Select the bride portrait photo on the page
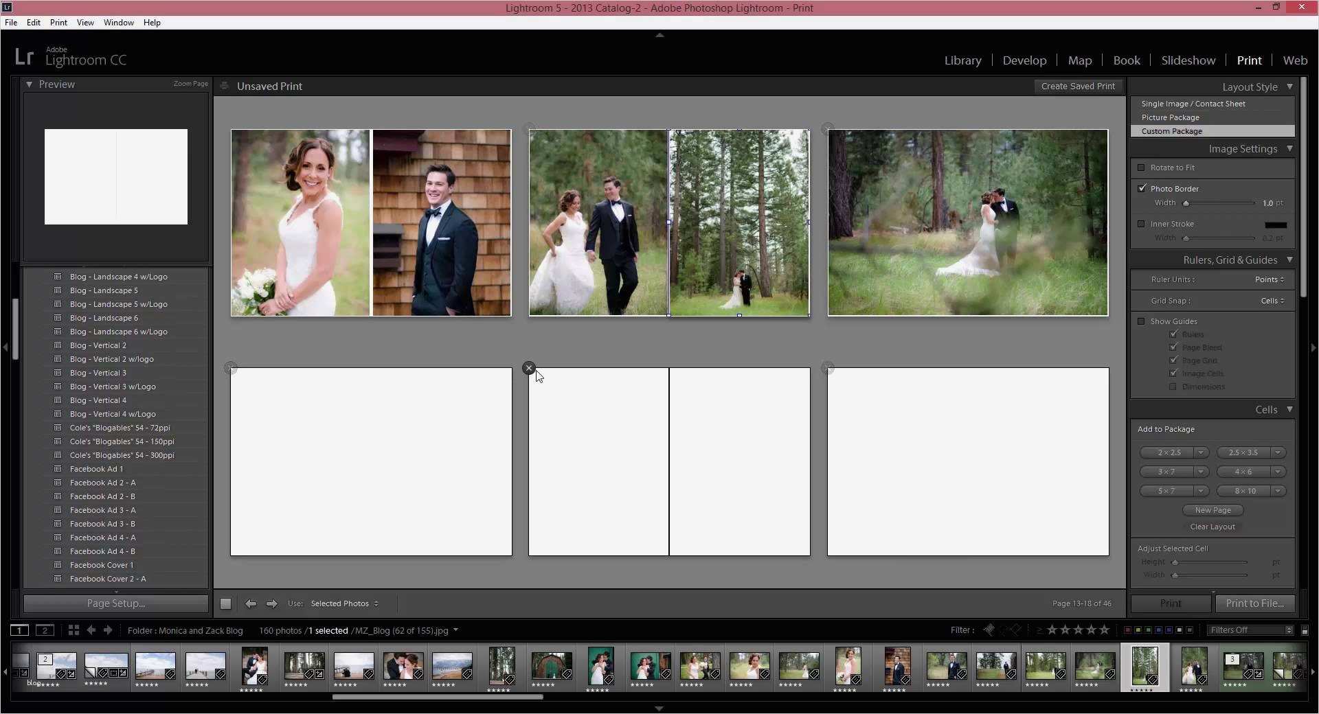Image resolution: width=1319 pixels, height=714 pixels. point(300,223)
